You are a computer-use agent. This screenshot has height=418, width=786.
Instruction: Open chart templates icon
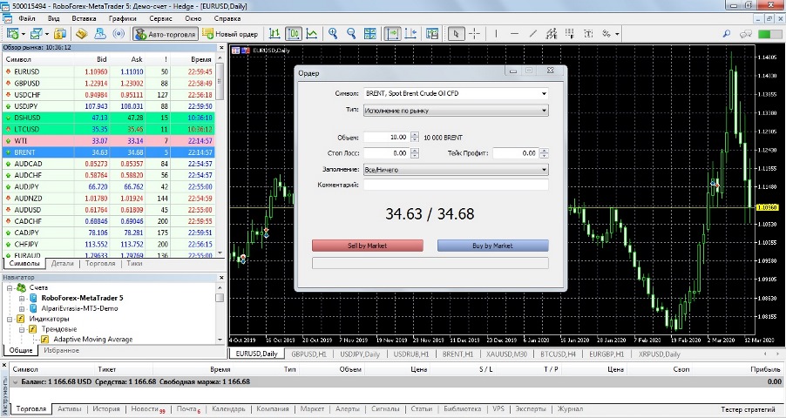(432, 34)
